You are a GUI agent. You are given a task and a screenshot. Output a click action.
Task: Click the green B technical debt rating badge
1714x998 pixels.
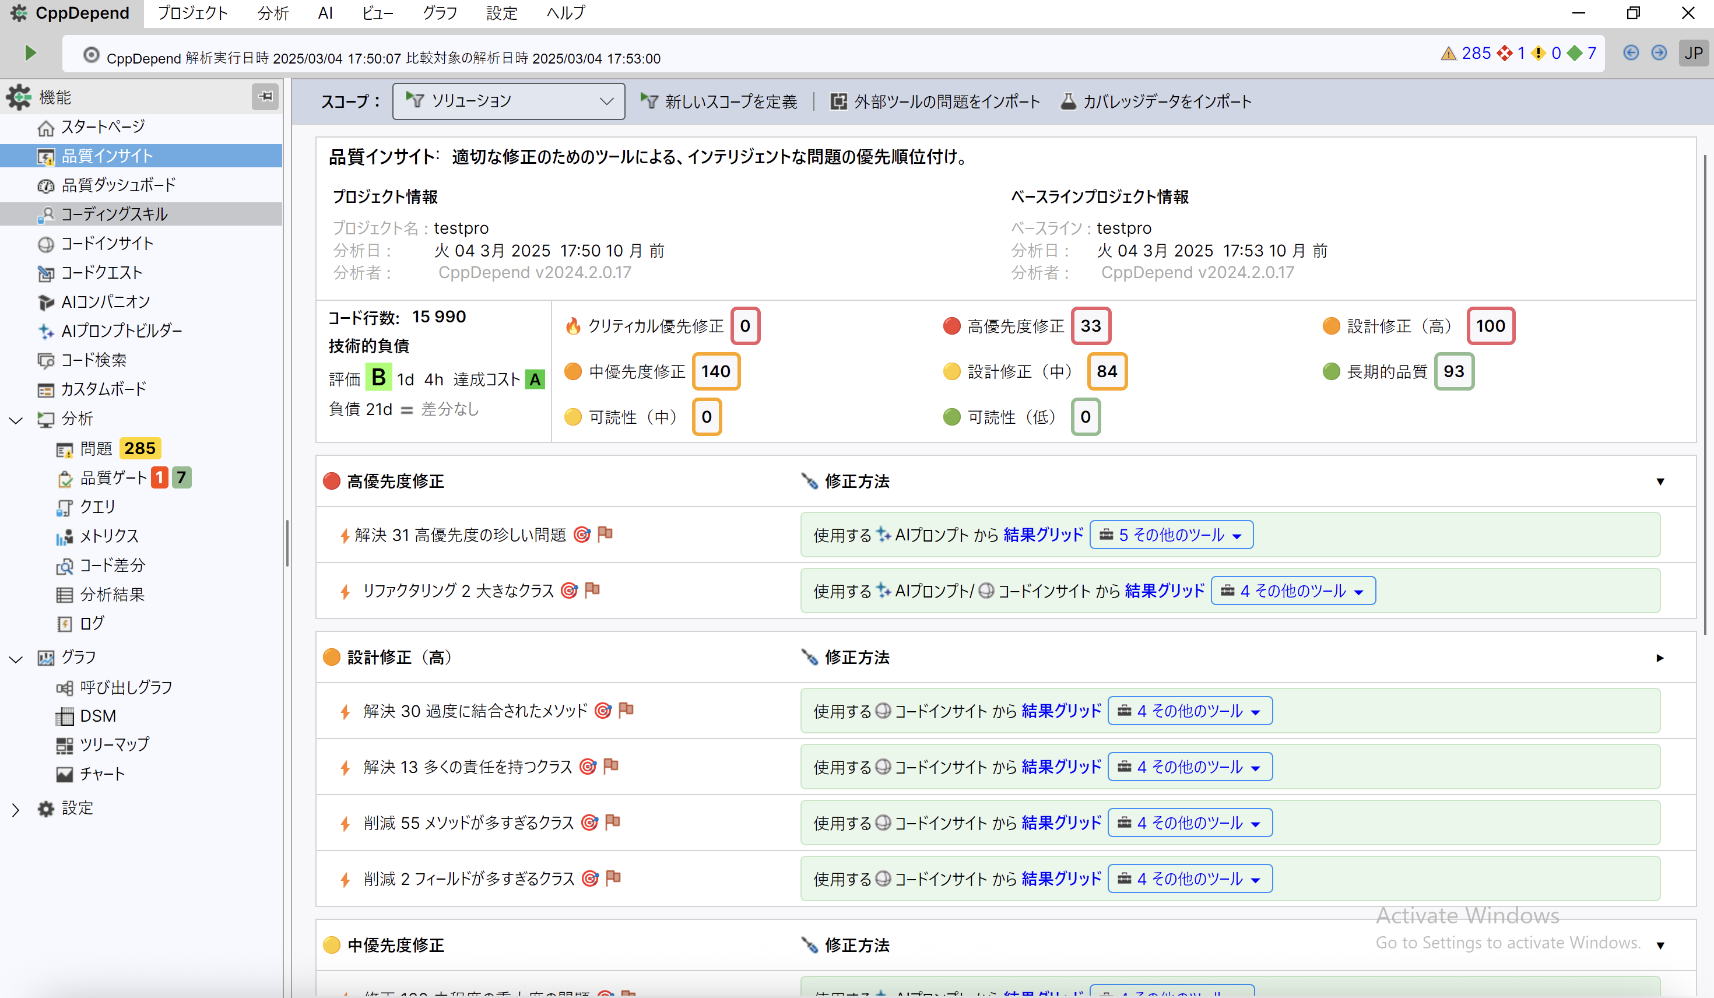(378, 378)
